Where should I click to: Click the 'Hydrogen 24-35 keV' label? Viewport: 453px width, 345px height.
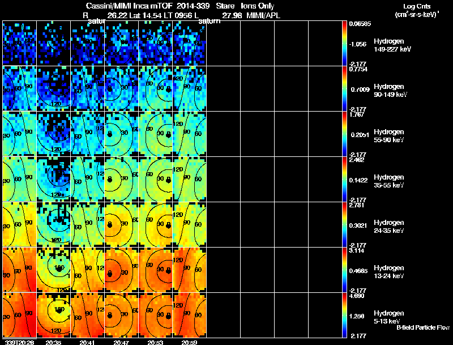click(389, 227)
